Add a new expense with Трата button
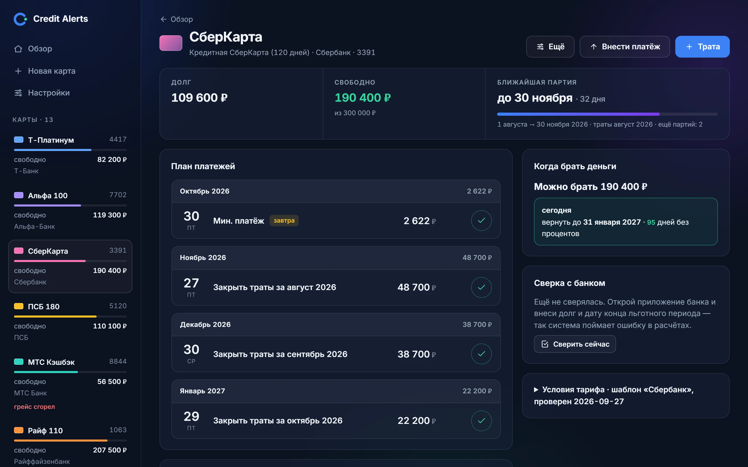The width and height of the screenshot is (748, 467). point(702,47)
